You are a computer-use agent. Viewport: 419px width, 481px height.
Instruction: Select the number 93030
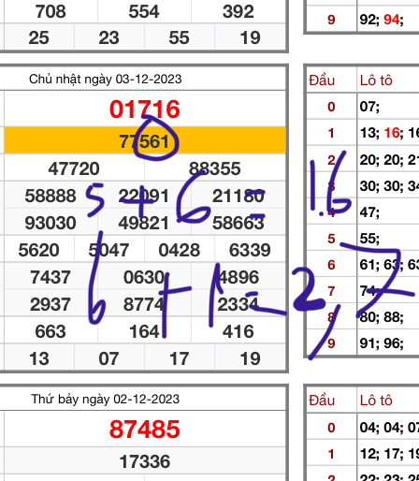[x=51, y=223]
